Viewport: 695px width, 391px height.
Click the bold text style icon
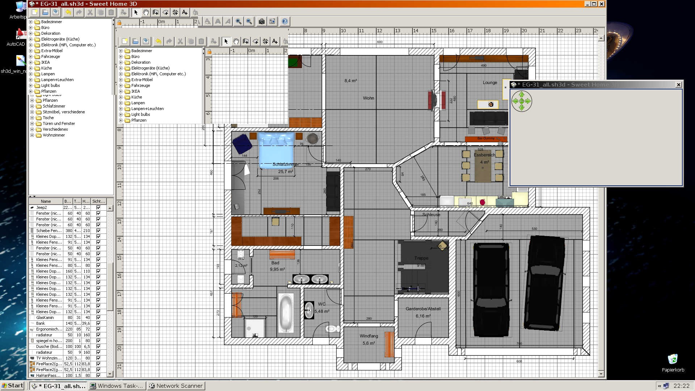click(x=218, y=21)
